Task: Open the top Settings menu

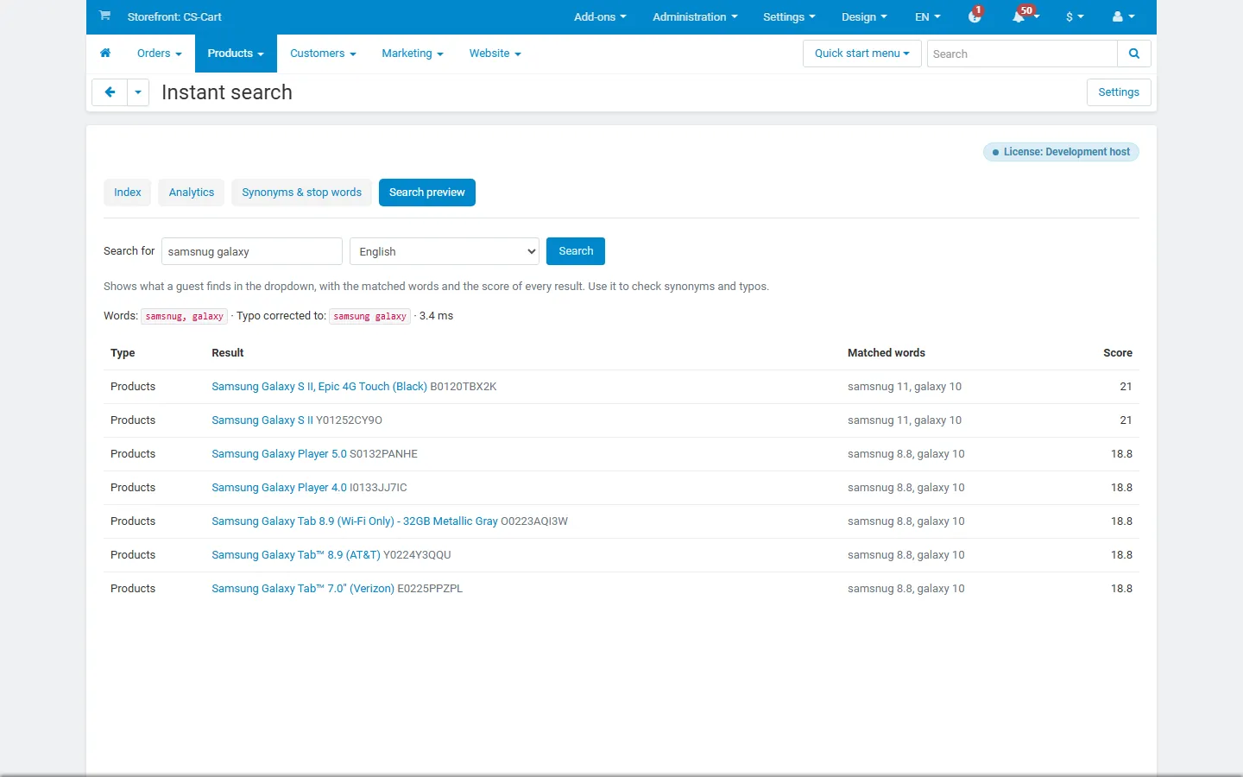Action: coord(789,16)
